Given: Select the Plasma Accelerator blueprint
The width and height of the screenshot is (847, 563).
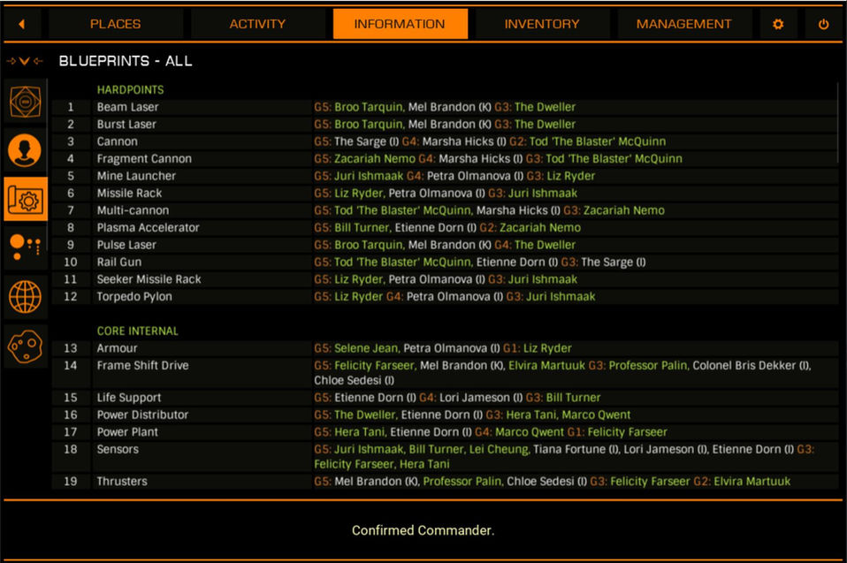Looking at the screenshot, I should [x=445, y=228].
